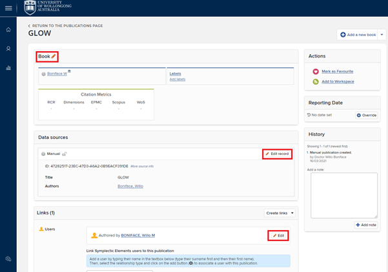Select the RCR citation metric
Screen dimensions: 388x272
click(x=51, y=102)
